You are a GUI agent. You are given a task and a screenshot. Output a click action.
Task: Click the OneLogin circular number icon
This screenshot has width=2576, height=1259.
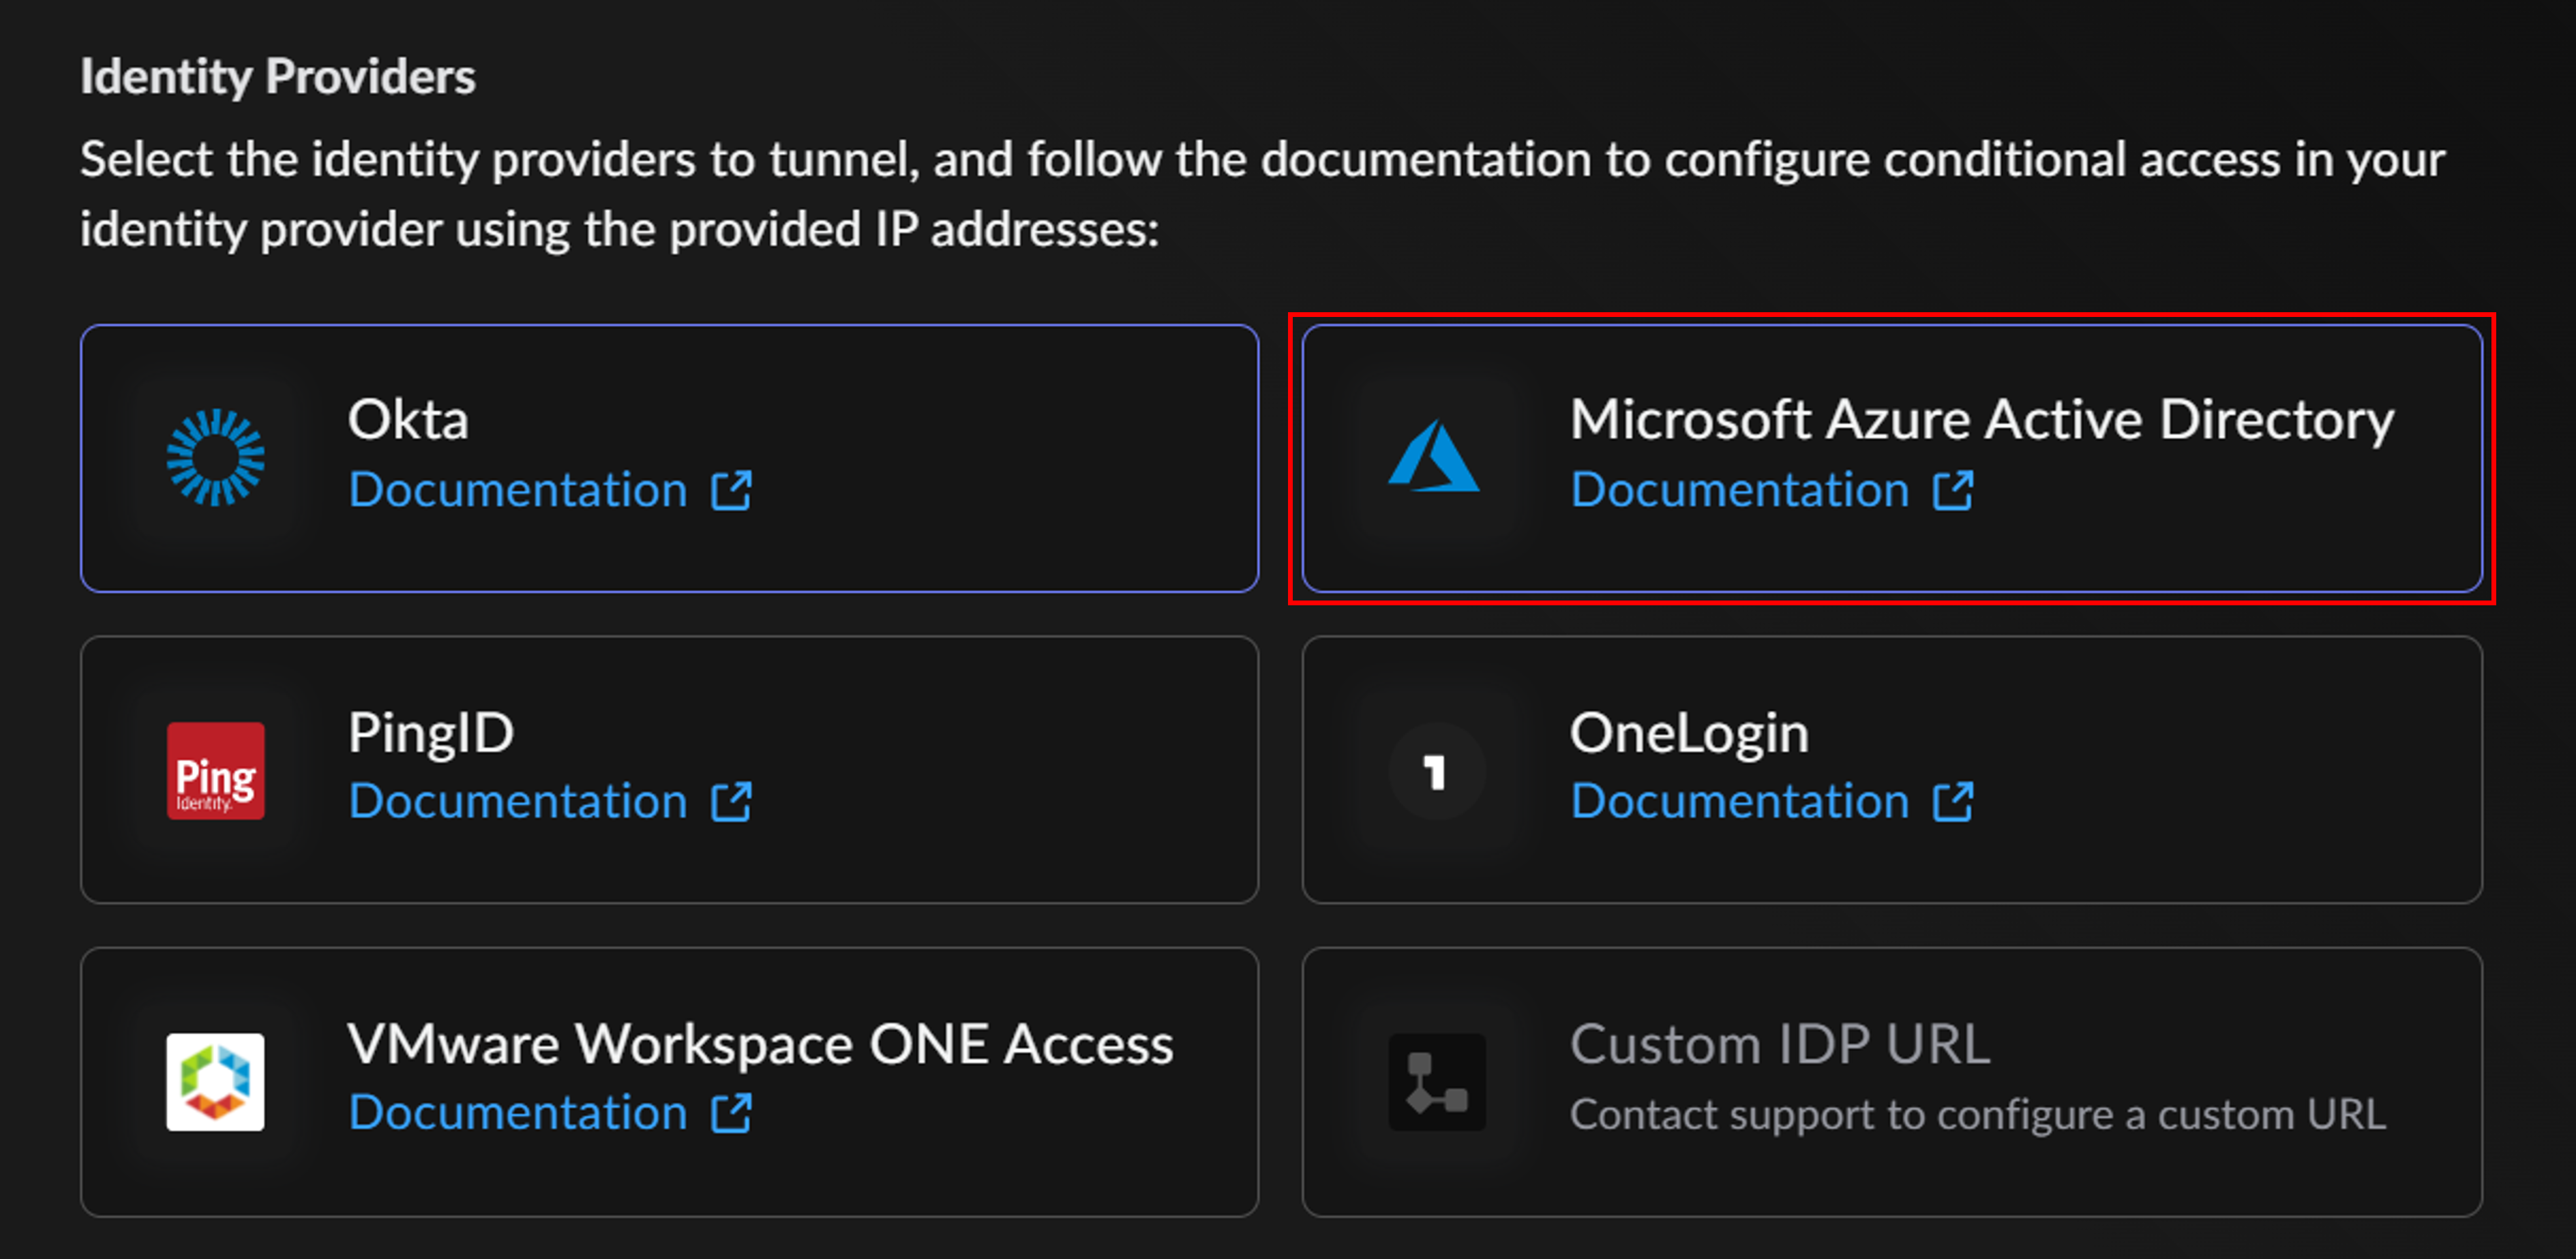(x=1436, y=771)
